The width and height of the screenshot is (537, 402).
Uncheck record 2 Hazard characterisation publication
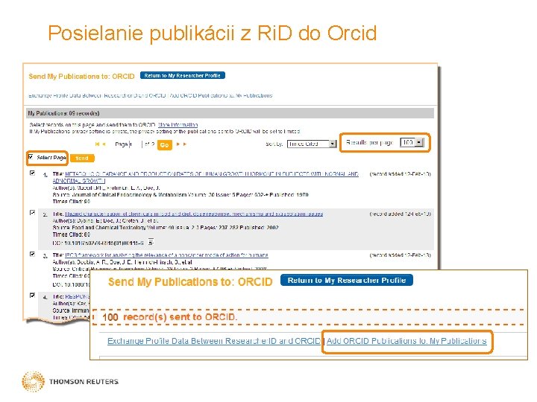[33, 213]
